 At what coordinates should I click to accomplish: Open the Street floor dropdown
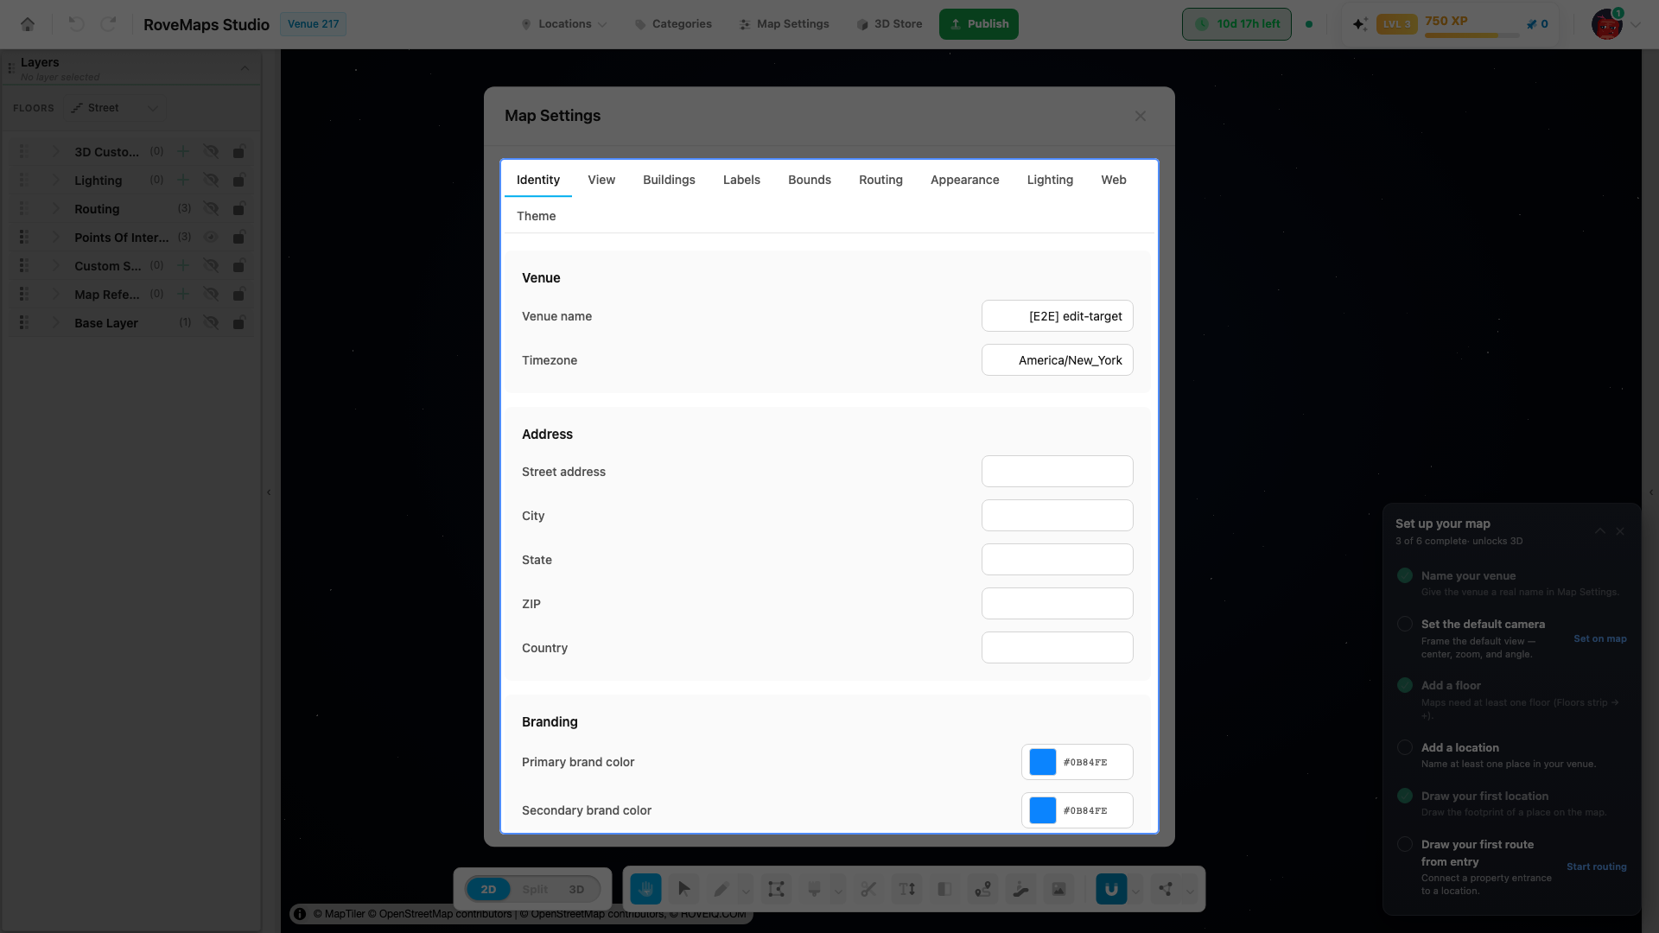(x=115, y=108)
